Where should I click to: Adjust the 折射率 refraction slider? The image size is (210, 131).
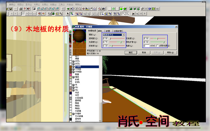[117, 46]
